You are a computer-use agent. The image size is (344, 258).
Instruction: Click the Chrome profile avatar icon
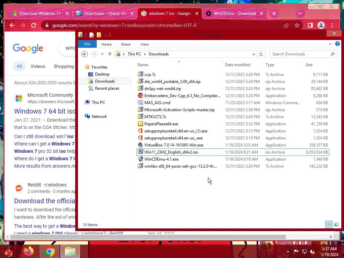(x=321, y=25)
